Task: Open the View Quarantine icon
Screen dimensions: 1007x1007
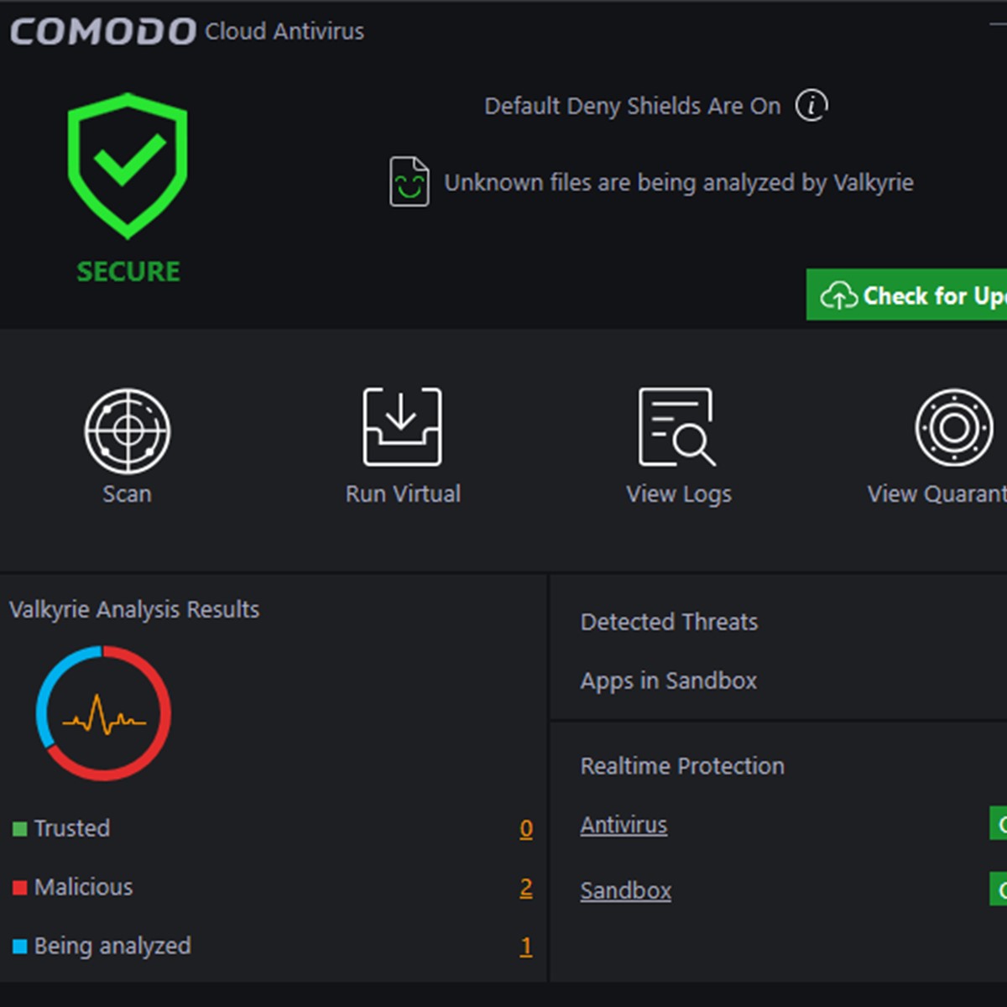Action: (953, 427)
